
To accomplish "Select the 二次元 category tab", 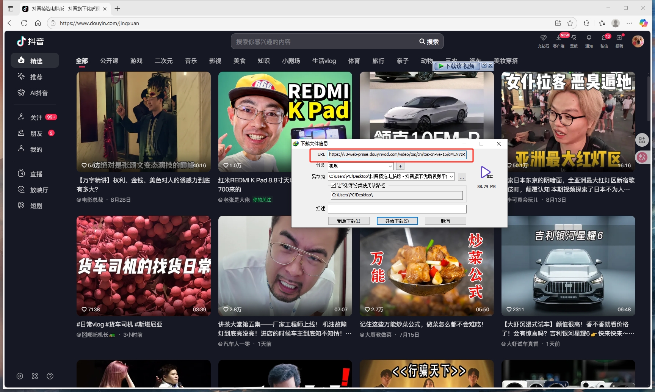I will (164, 61).
